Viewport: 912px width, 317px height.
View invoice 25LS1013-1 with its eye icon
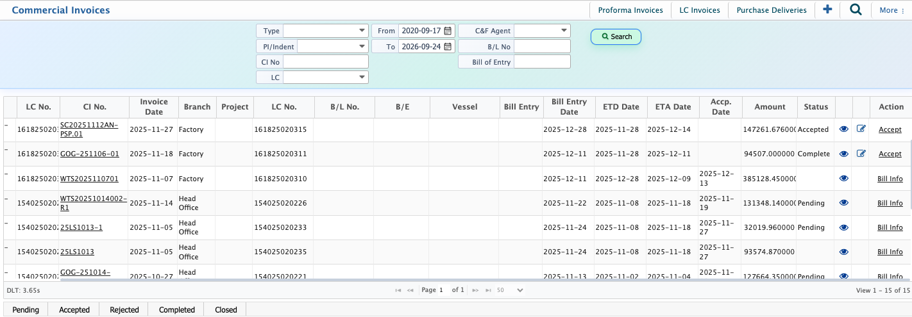pyautogui.click(x=844, y=227)
